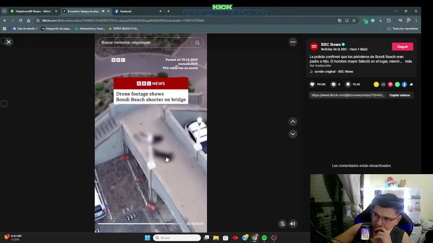Open the extensions puzzle icon
The width and height of the screenshot is (433, 243).
(389, 21)
